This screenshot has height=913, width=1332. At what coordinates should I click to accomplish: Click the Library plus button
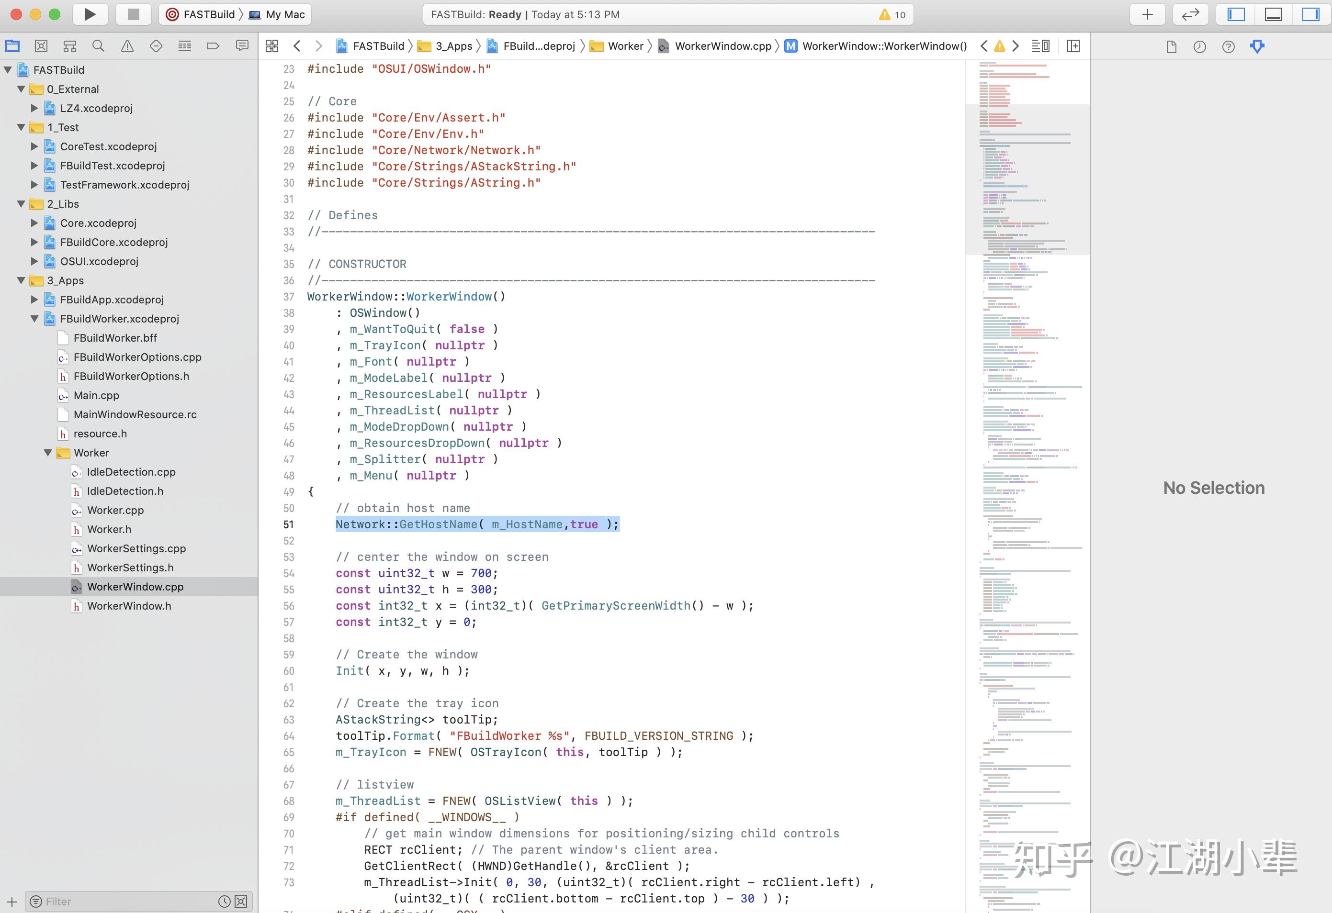[1147, 14]
